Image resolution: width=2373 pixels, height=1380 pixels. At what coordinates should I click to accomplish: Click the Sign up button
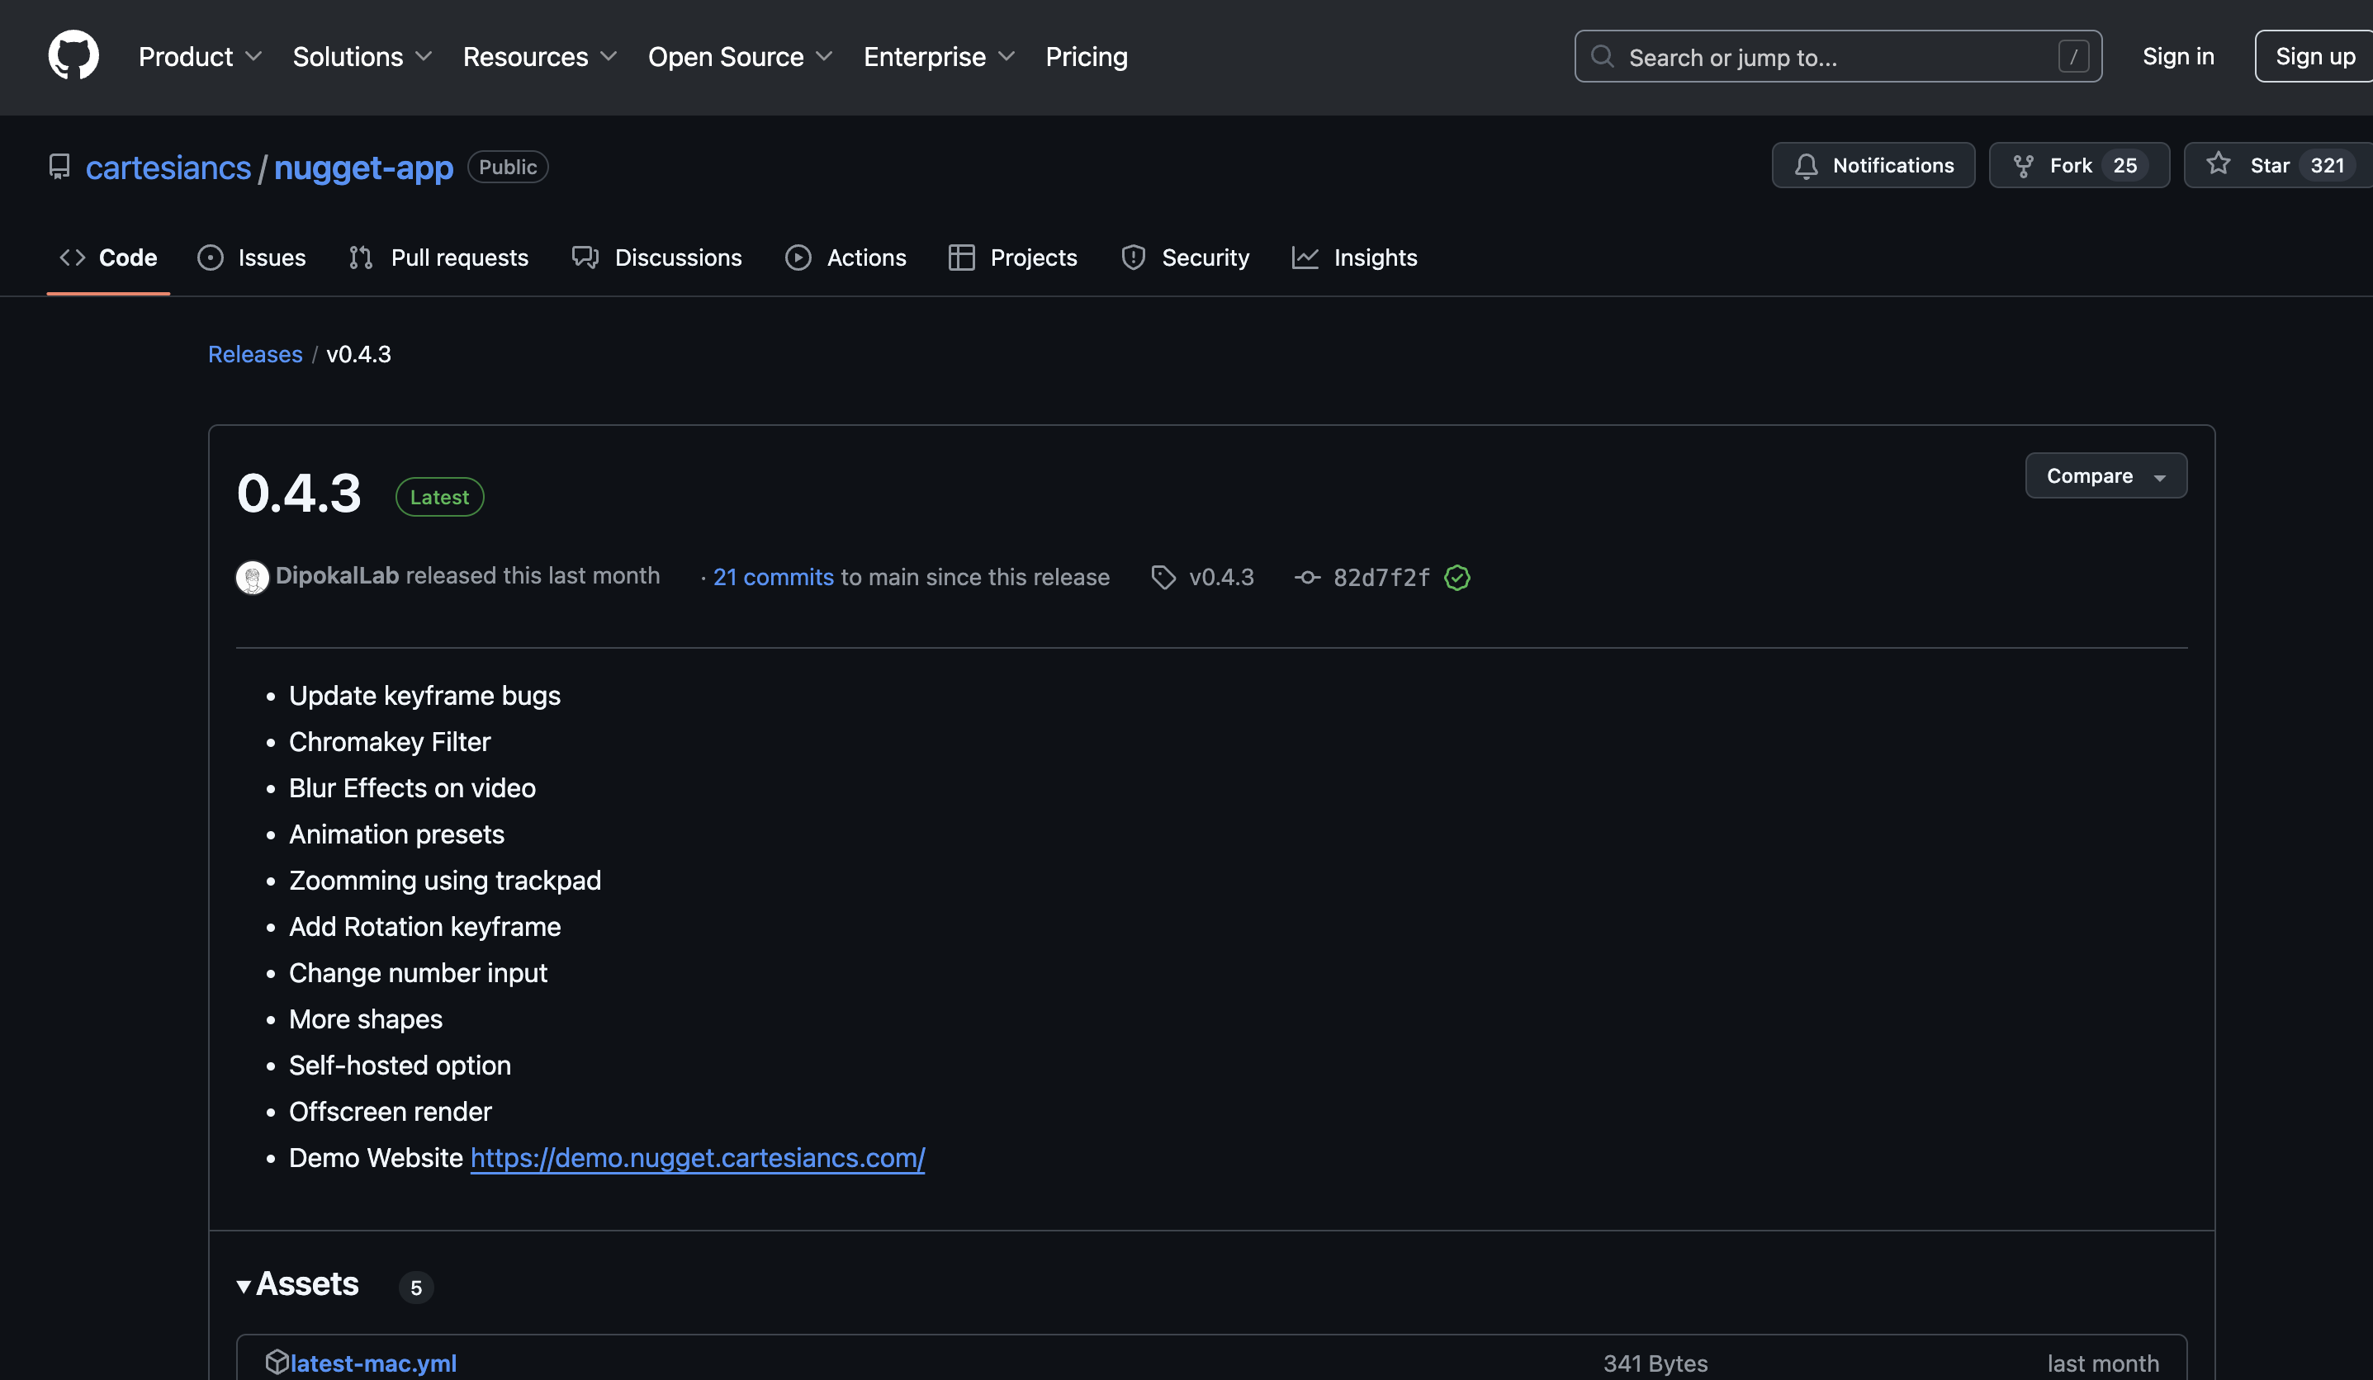coord(2314,56)
